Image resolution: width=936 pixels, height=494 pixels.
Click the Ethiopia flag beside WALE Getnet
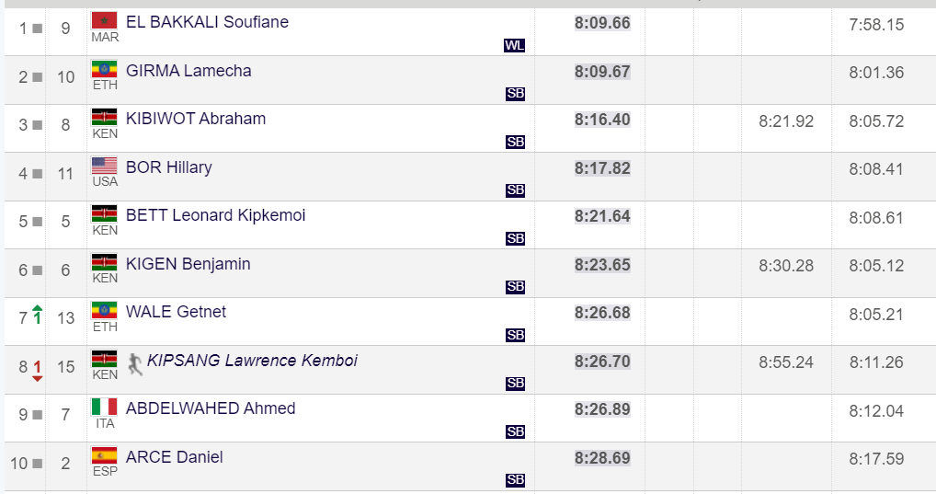(x=104, y=311)
